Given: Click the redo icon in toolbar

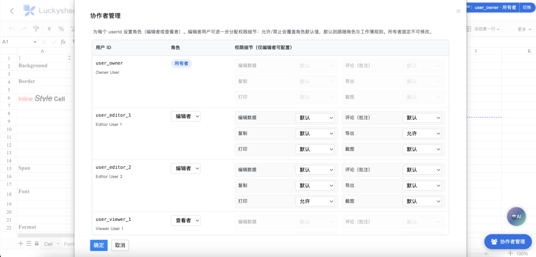Looking at the screenshot, I should pos(24,29).
